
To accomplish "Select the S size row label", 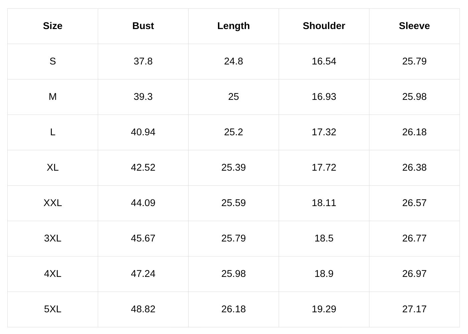I will coord(53,61).
